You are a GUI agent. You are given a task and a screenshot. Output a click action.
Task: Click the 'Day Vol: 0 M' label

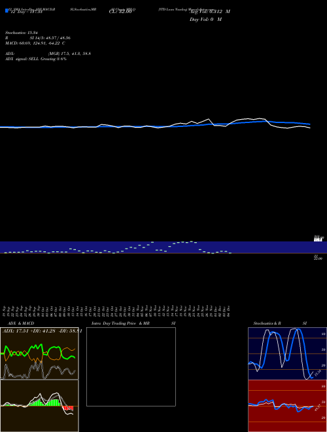click(x=205, y=20)
